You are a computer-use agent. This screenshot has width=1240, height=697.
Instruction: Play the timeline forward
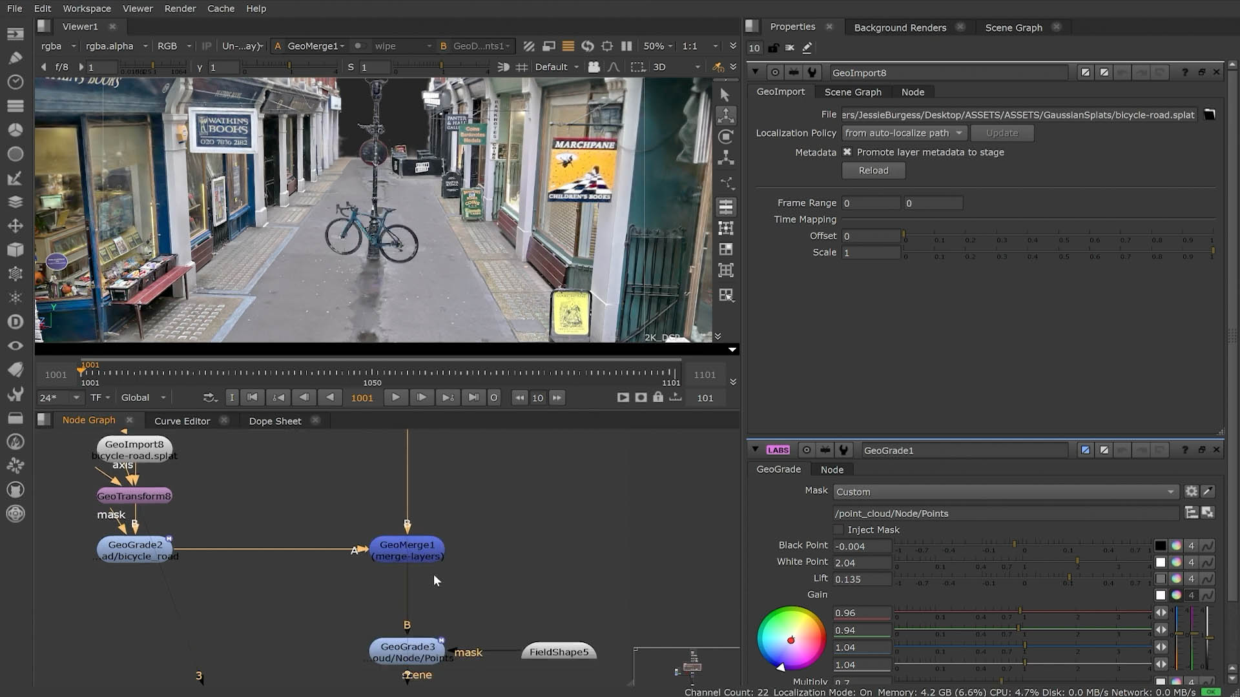point(395,398)
